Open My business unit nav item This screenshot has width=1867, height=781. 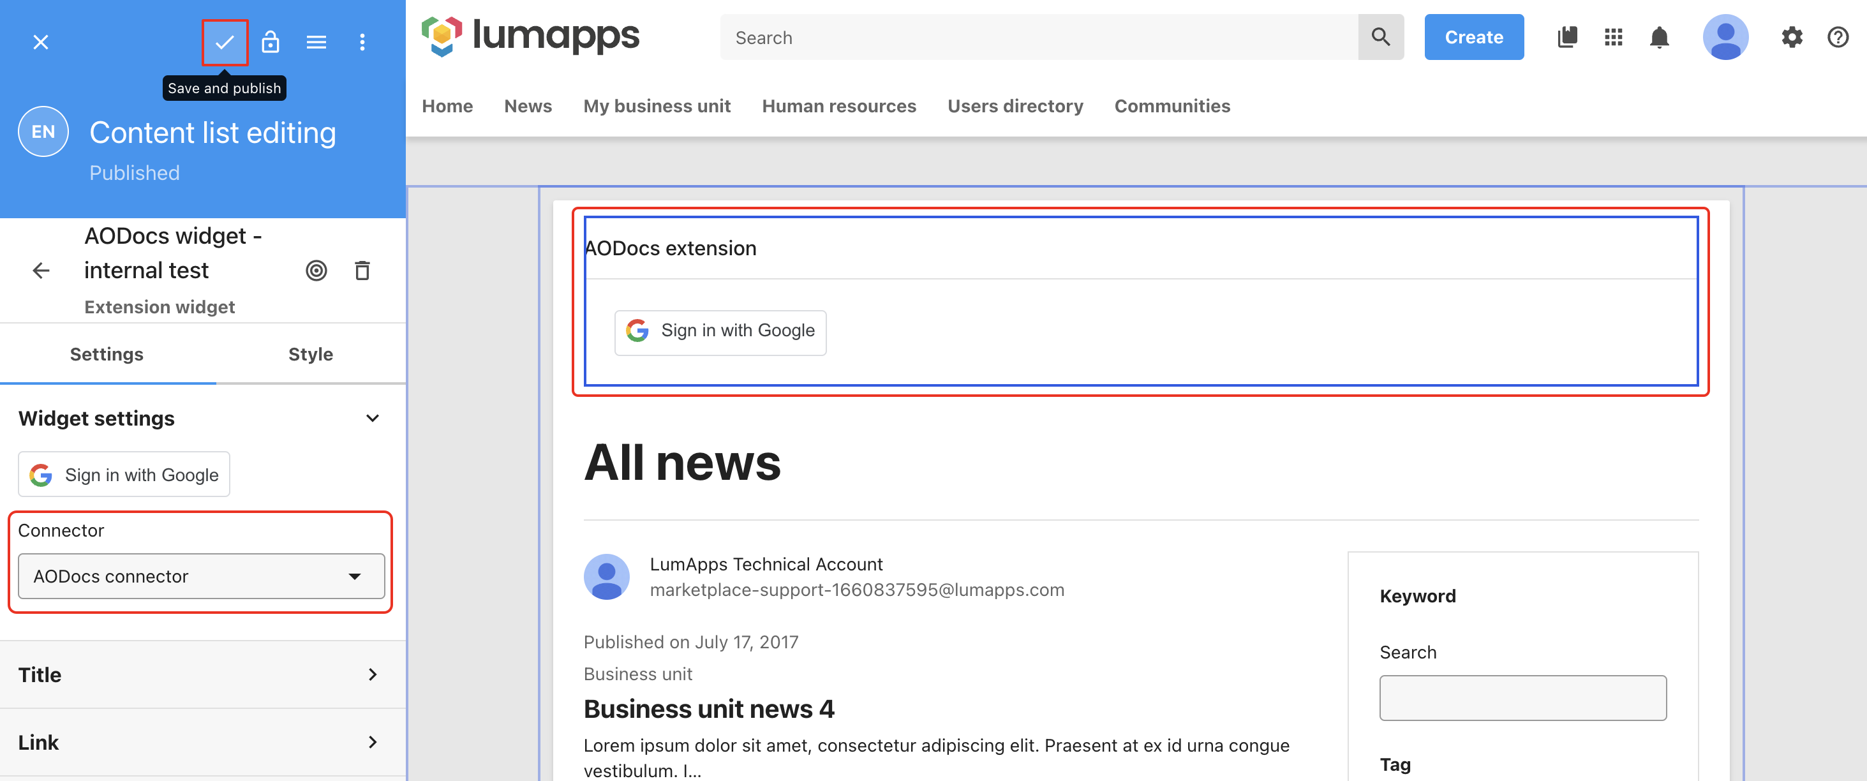[657, 107]
